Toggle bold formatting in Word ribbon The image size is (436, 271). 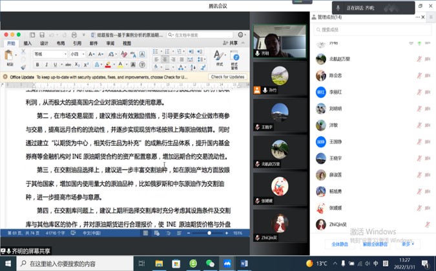tap(37, 65)
